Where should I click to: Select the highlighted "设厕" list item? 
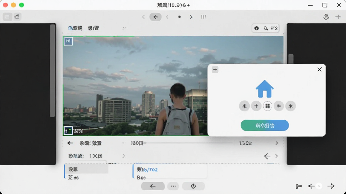pos(86,169)
